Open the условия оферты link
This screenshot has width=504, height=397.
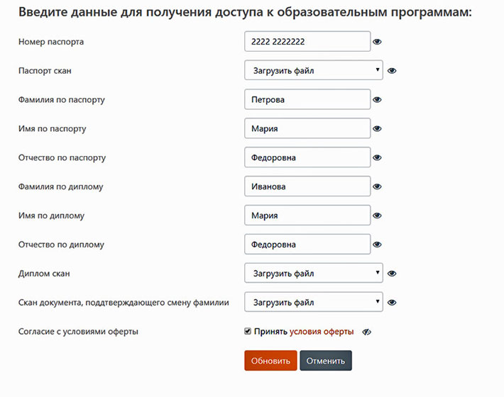[x=322, y=332]
